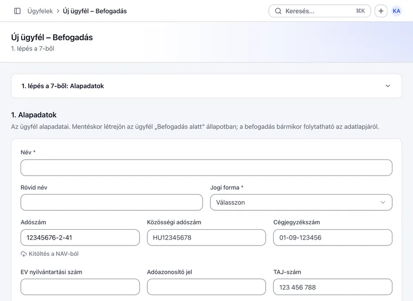
Task: Click the search magnifier icon
Action: [278, 11]
